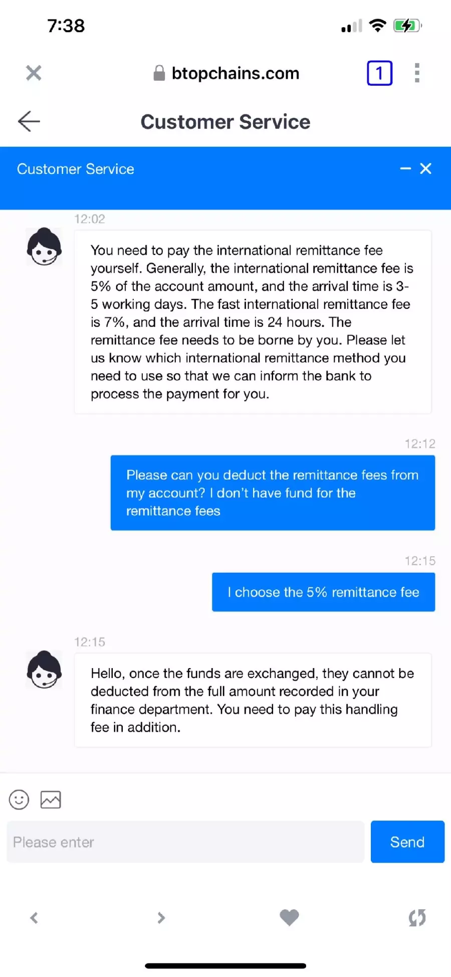Navigate back with bottom left chevron
This screenshot has width=451, height=977.
(x=34, y=918)
